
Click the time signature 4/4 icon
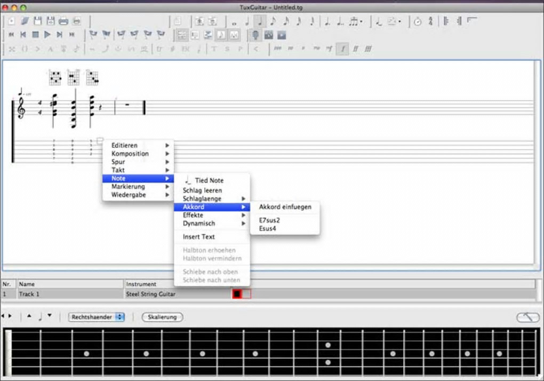coord(430,21)
